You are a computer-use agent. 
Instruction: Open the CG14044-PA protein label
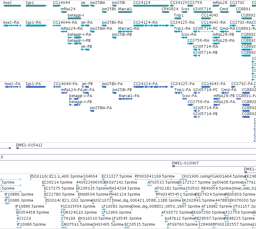click(x=66, y=84)
